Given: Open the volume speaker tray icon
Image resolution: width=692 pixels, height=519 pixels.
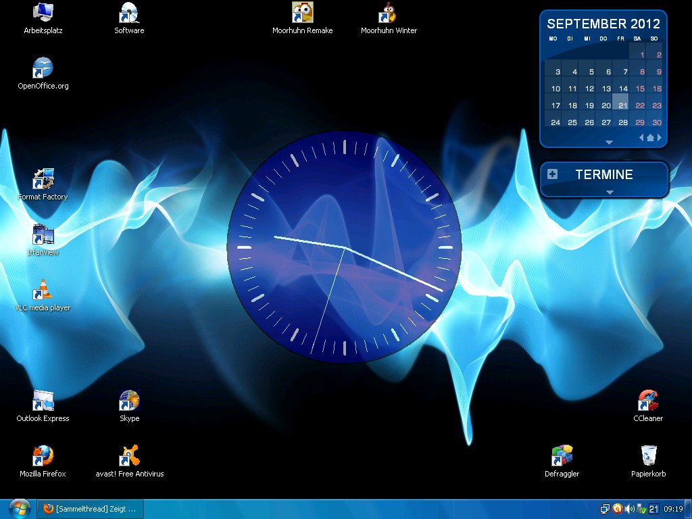Looking at the screenshot, I should (630, 509).
